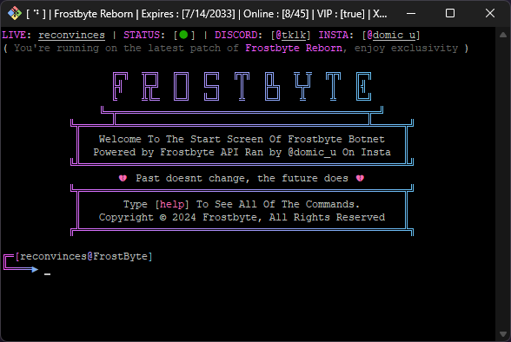The width and height of the screenshot is (511, 342).
Task: Minimize the Frostbyte terminal window
Action: pyautogui.click(x=411, y=13)
